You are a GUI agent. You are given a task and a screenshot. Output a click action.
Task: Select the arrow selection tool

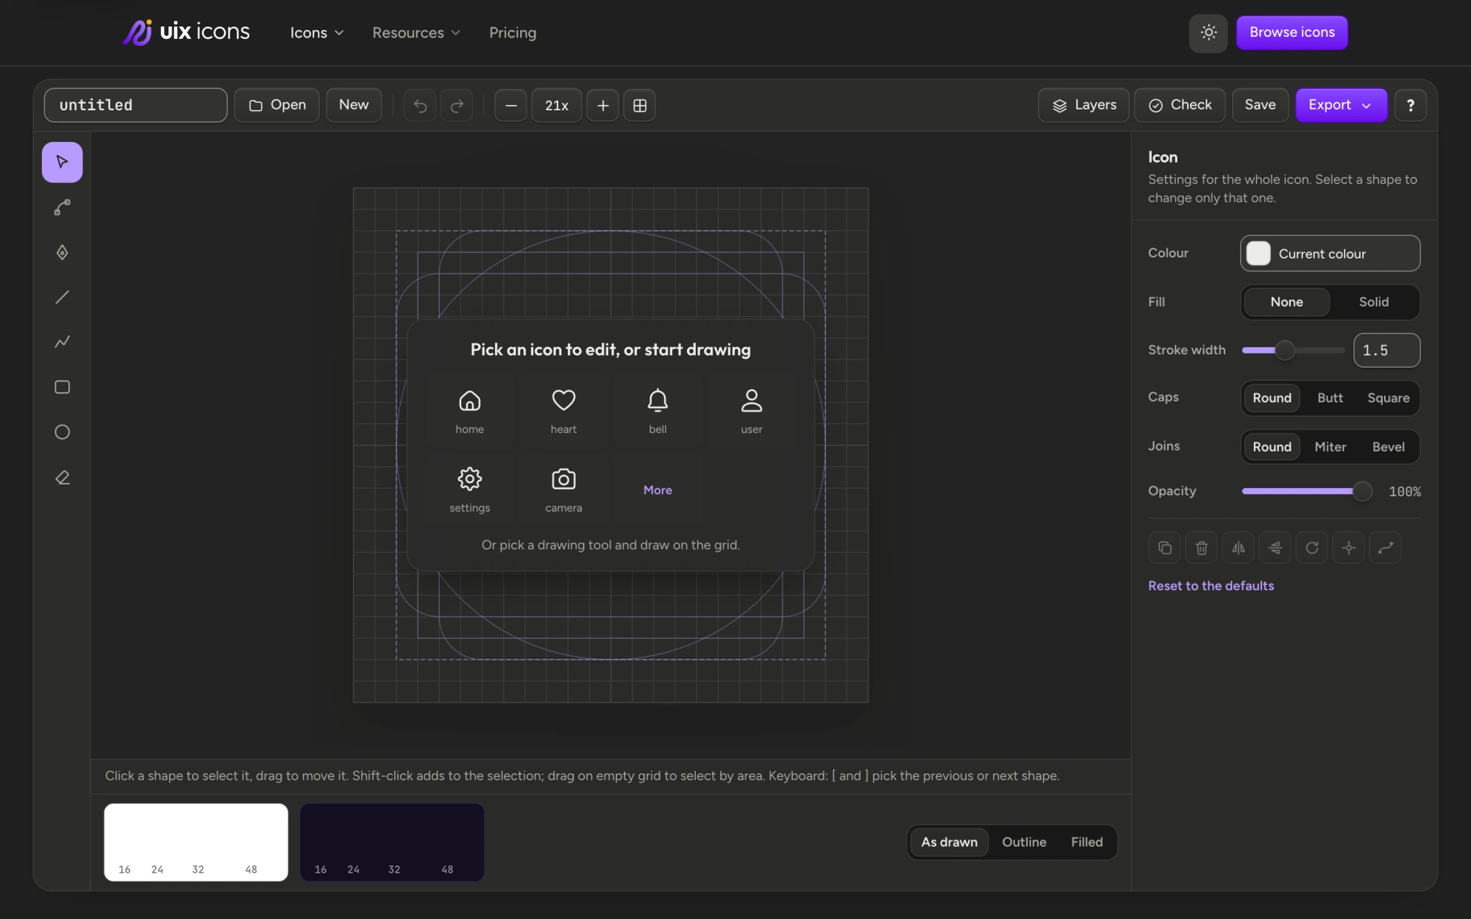63,162
